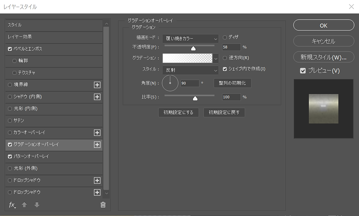
Task: Move effect down with the down arrow
Action: (37, 205)
